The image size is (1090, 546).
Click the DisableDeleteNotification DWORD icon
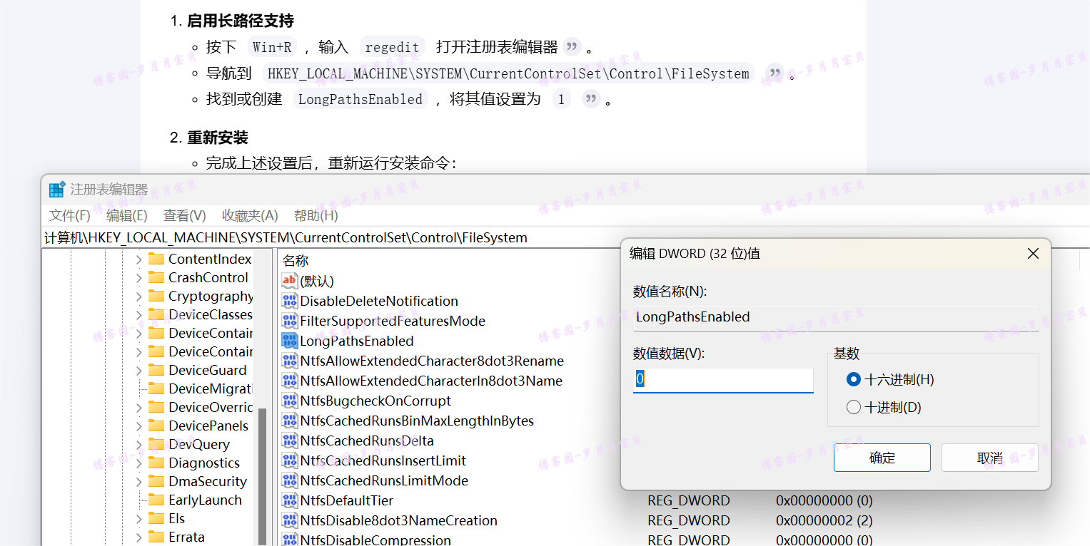pos(289,301)
